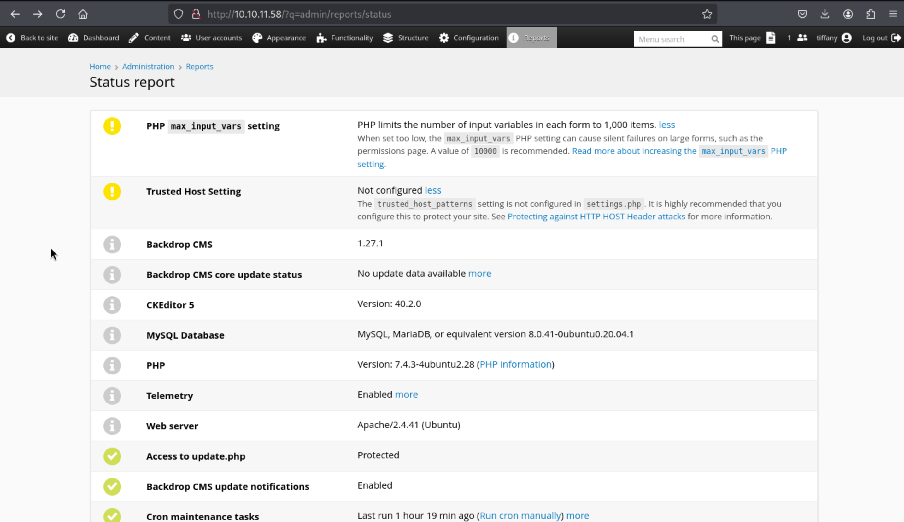Go to Administration breadcrumb link
904x522 pixels.
tap(148, 67)
